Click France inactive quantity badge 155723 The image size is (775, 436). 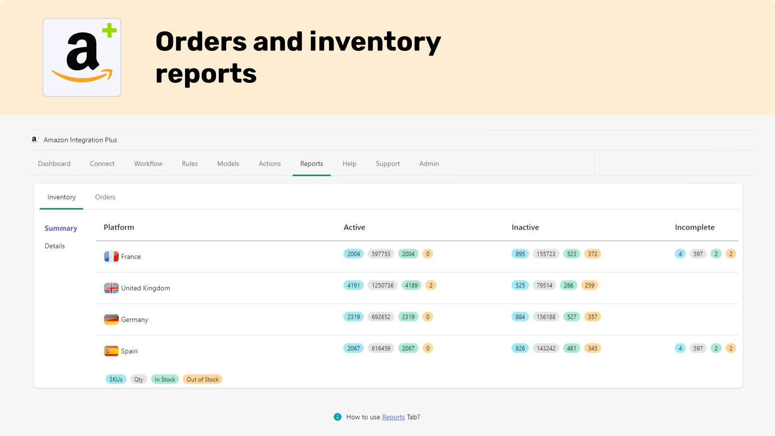[546, 254]
